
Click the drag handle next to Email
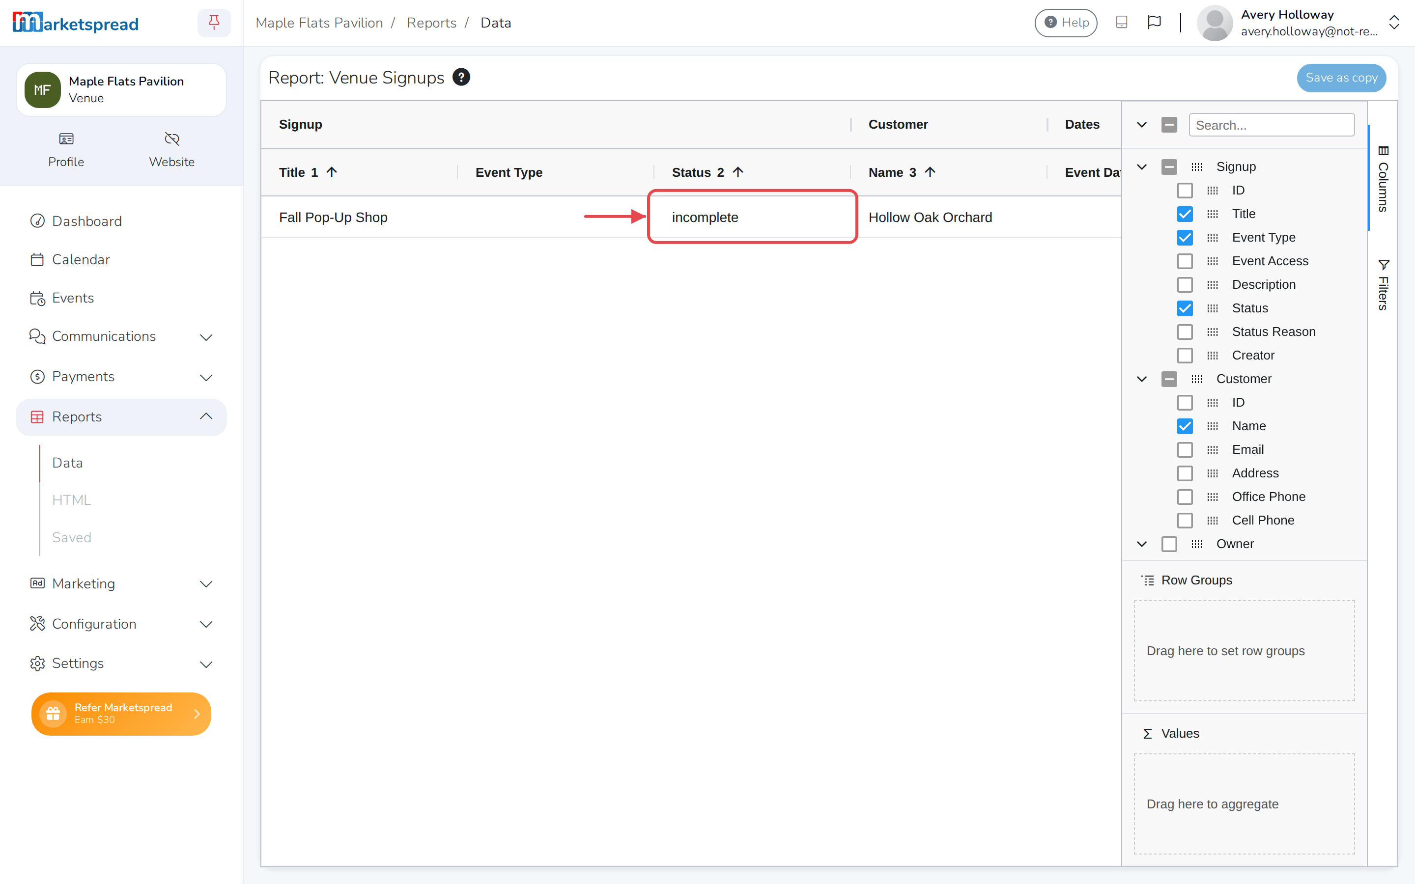tap(1212, 449)
